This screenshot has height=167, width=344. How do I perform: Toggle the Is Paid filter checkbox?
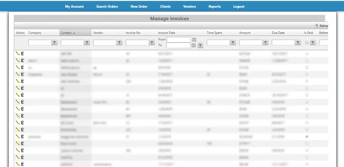[307, 43]
